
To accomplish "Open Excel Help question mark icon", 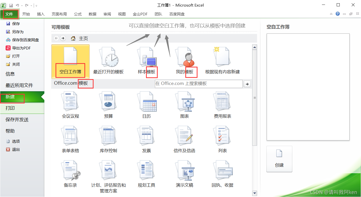I will 338,14.
